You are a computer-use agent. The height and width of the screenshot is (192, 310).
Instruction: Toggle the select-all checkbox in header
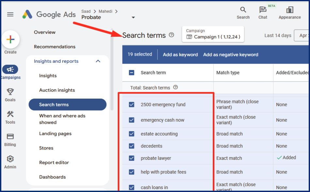point(132,73)
